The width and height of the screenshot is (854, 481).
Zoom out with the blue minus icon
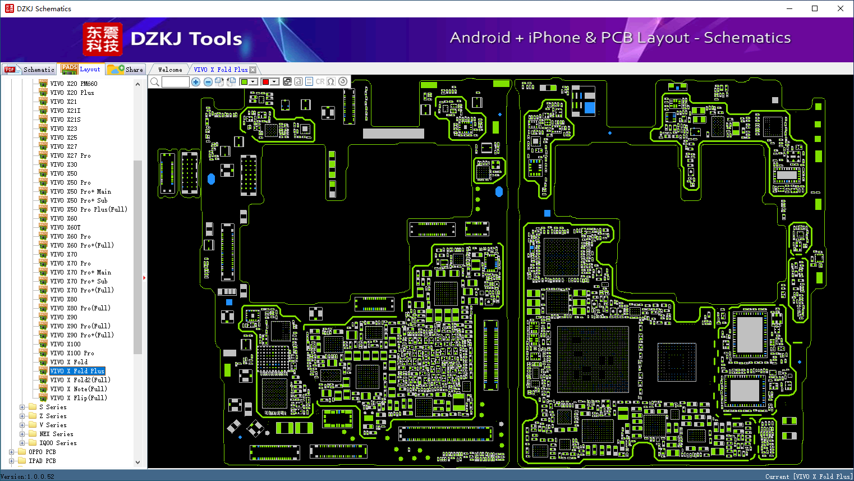pos(208,82)
